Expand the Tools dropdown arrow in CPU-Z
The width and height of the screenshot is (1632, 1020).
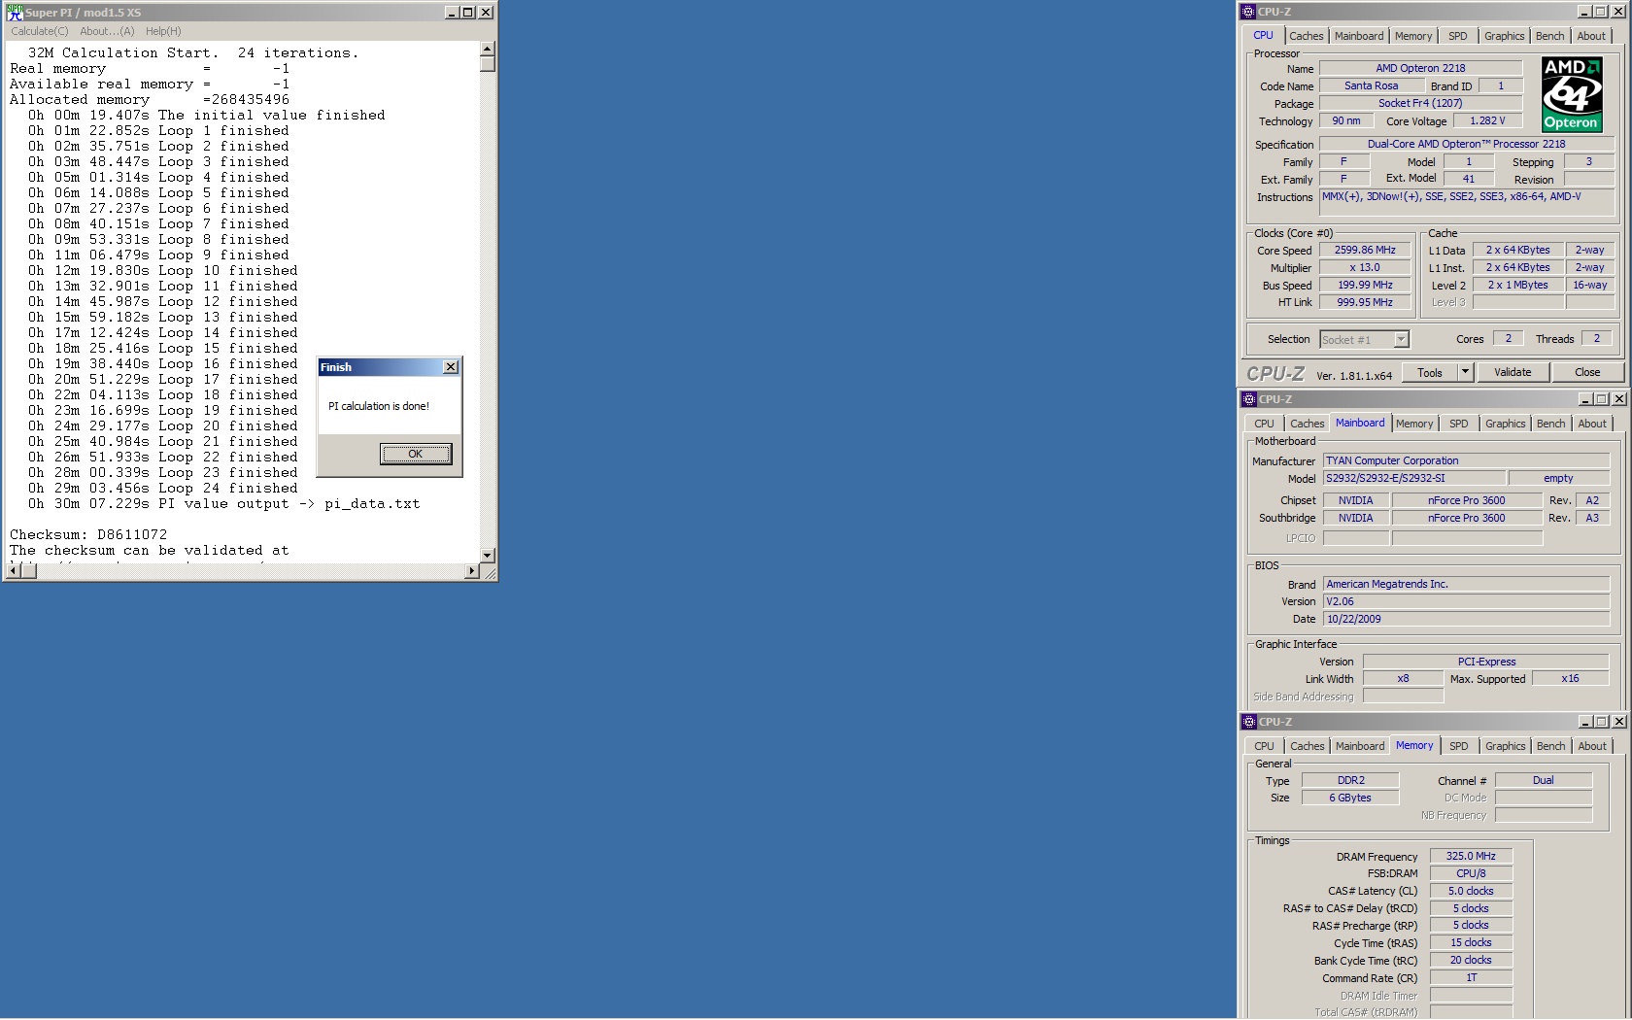[1465, 372]
